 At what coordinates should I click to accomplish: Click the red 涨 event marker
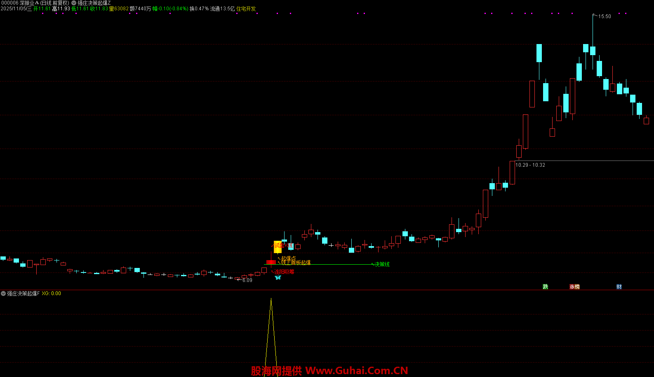coord(572,287)
